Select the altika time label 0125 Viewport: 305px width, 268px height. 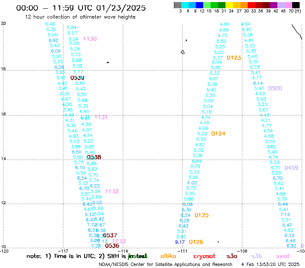pyautogui.click(x=202, y=215)
